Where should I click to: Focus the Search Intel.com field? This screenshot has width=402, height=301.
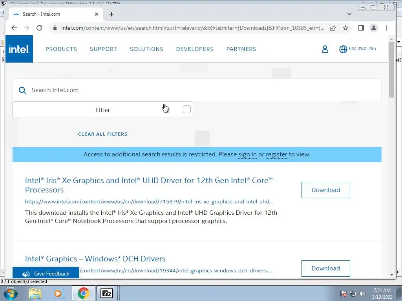tap(197, 90)
